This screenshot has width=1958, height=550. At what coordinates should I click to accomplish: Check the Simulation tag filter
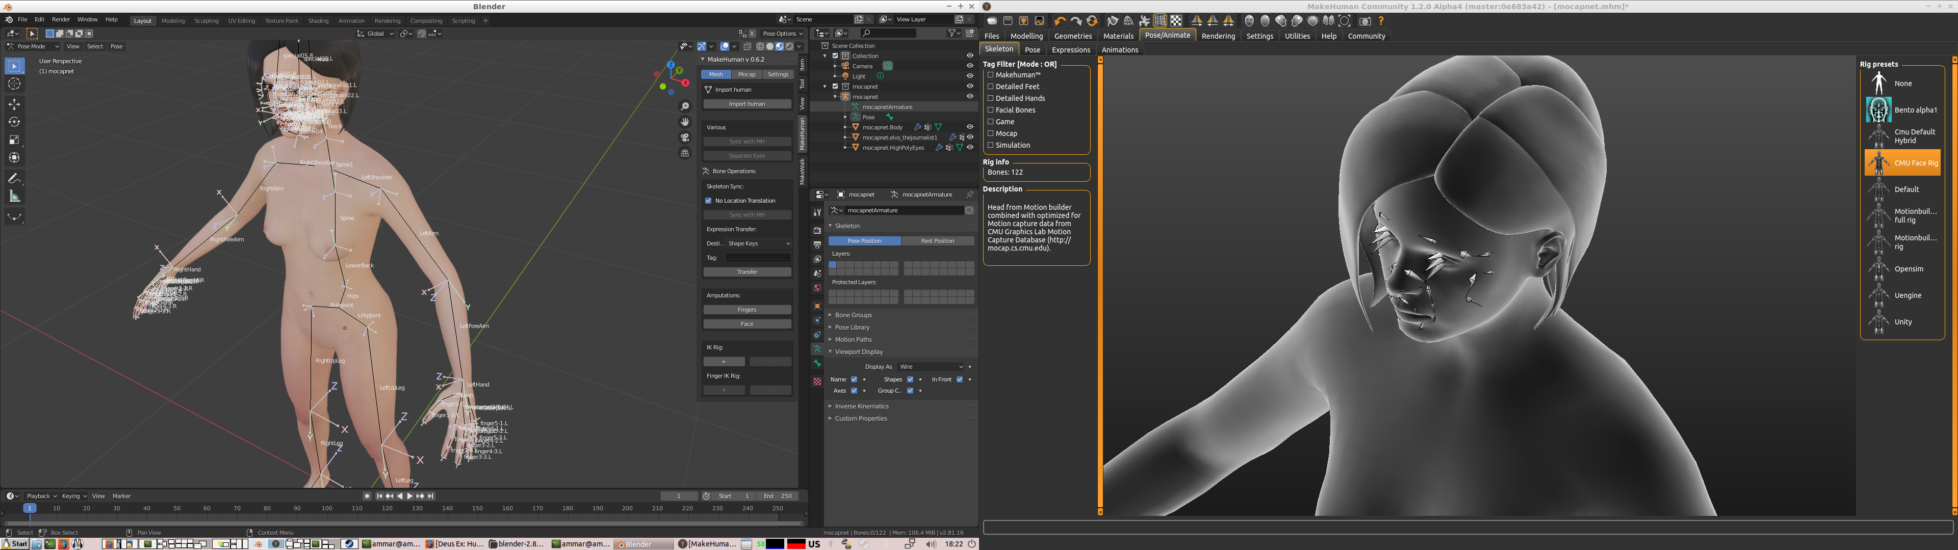990,145
